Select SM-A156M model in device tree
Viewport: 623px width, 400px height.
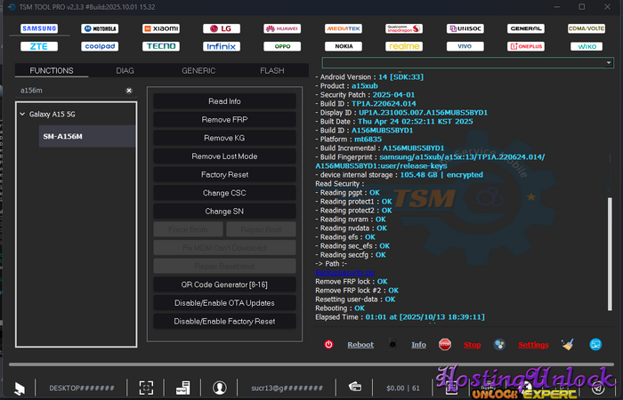(61, 137)
